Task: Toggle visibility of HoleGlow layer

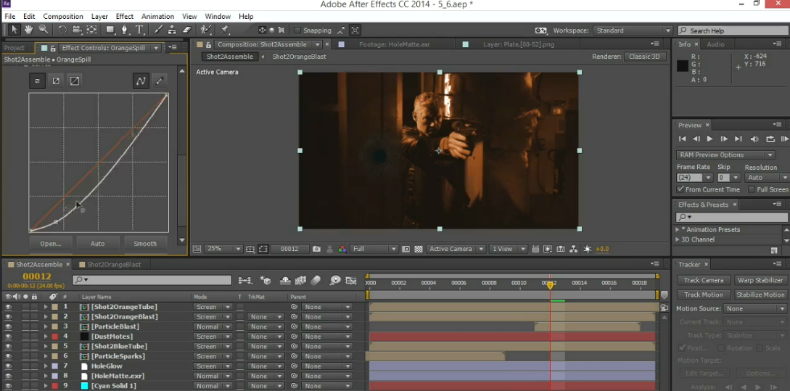Action: click(x=8, y=366)
